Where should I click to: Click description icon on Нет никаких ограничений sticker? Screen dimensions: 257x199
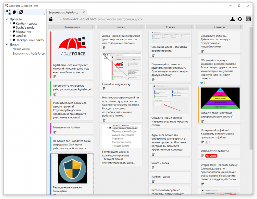point(104,120)
